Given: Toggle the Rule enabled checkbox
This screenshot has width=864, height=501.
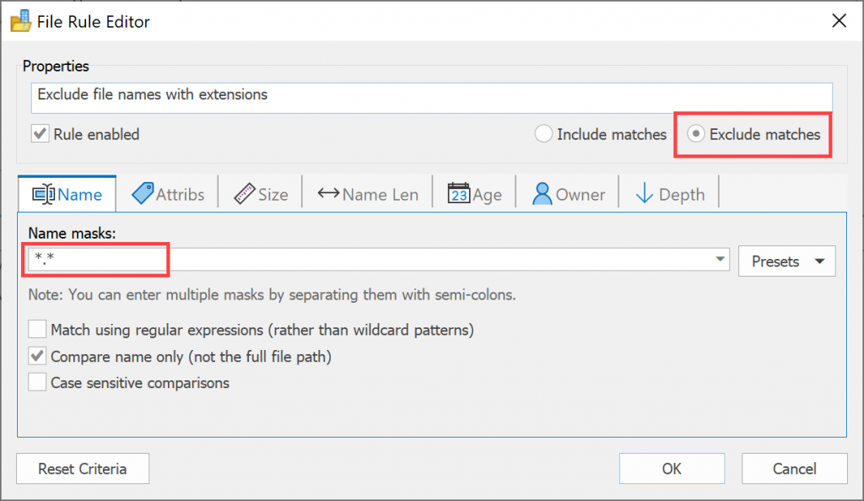Looking at the screenshot, I should pos(40,134).
